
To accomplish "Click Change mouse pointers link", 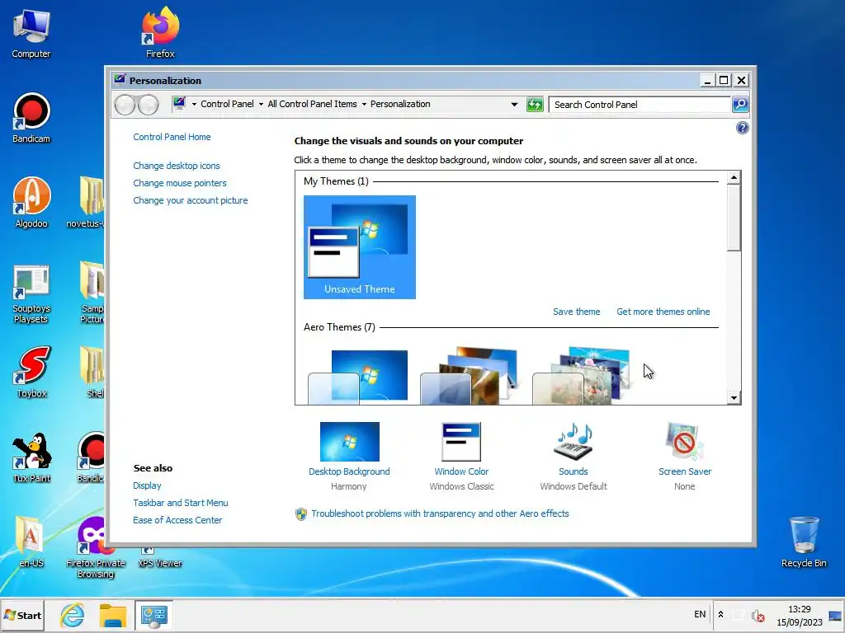I will [179, 183].
